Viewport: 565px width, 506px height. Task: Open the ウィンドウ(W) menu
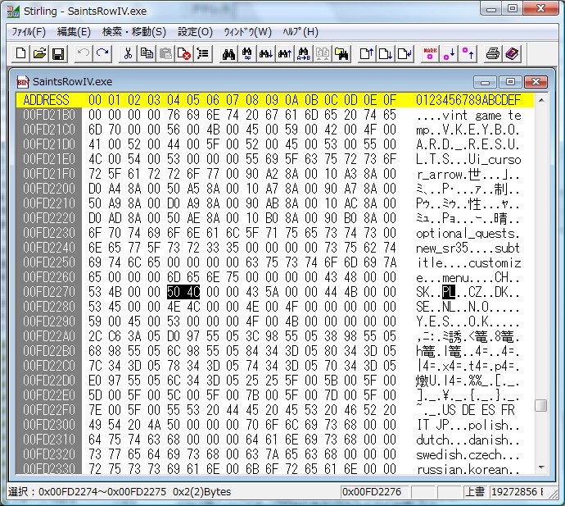[x=248, y=32]
